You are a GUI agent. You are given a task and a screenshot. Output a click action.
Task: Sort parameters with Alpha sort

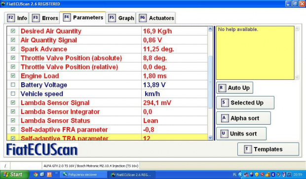tap(243, 118)
